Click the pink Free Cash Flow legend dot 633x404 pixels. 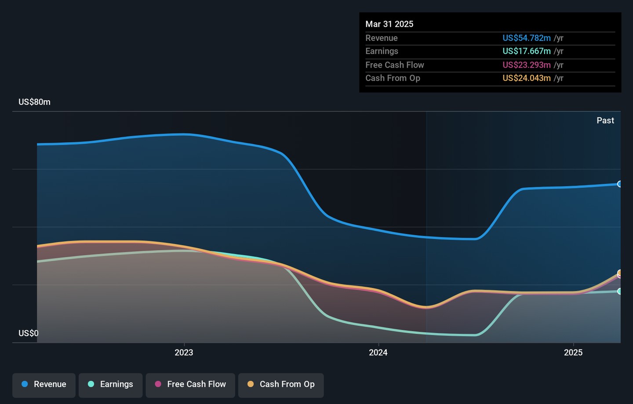coord(158,384)
